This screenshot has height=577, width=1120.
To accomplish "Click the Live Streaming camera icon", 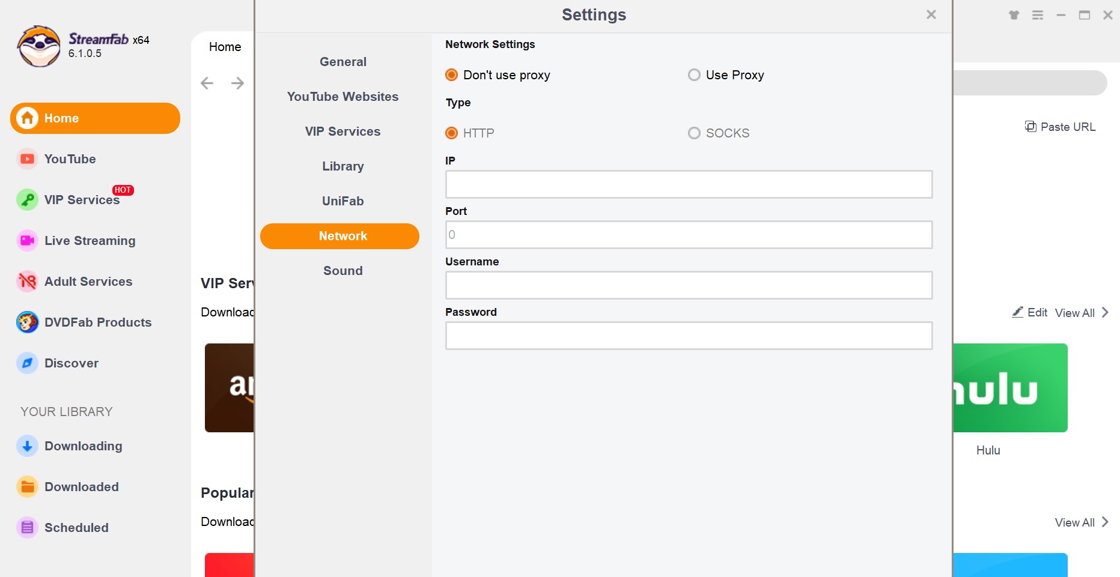I will (x=27, y=241).
